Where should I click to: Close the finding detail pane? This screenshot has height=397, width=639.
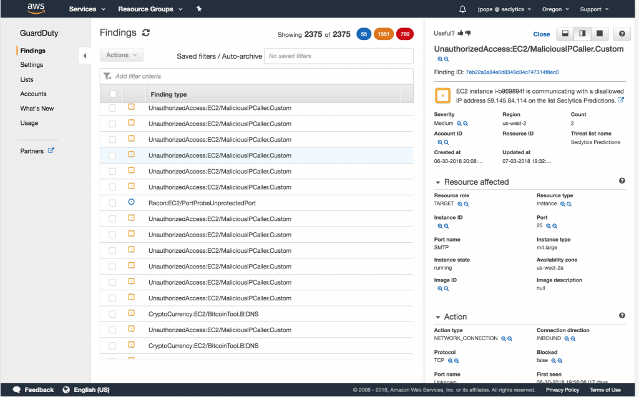[x=542, y=34]
